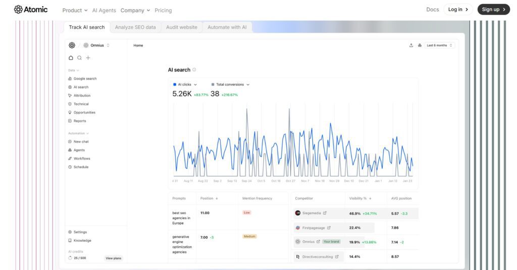Image resolution: width=517 pixels, height=270 pixels.
Task: Click the Low mention frequency badge
Action: (247, 213)
